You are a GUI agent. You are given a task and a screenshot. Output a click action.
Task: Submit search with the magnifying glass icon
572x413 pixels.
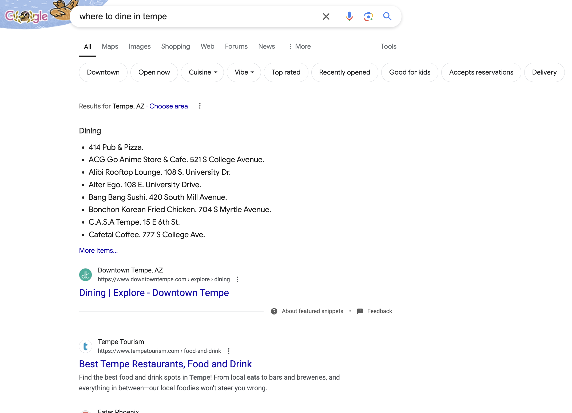click(387, 17)
